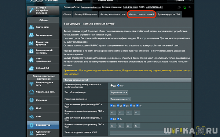
Task: Click the Интернет globe icon
Action: [x=32, y=100]
